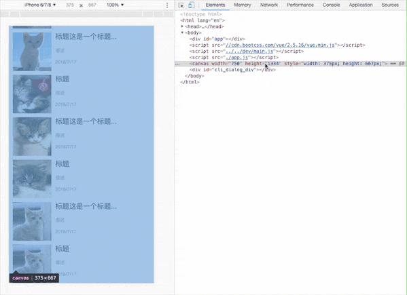Collapse the body node
This screenshot has height=295, width=407.
click(x=182, y=33)
